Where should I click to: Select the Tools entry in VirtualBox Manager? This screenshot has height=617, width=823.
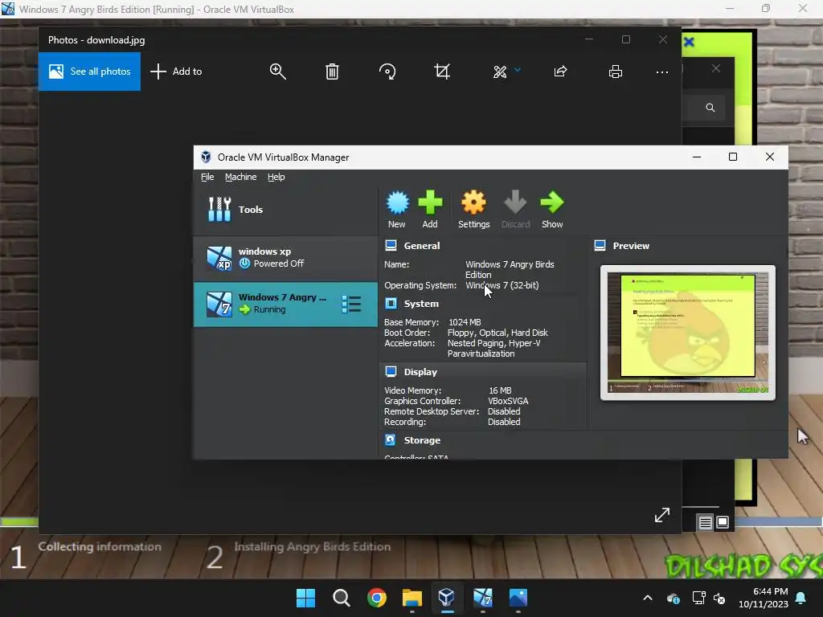(x=285, y=210)
